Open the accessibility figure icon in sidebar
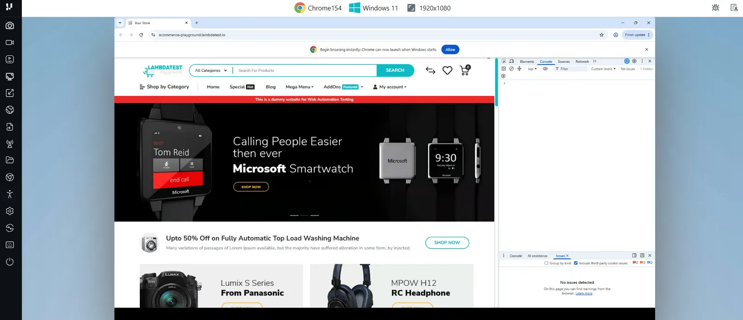Screen dimensions: 743x320 (10, 194)
